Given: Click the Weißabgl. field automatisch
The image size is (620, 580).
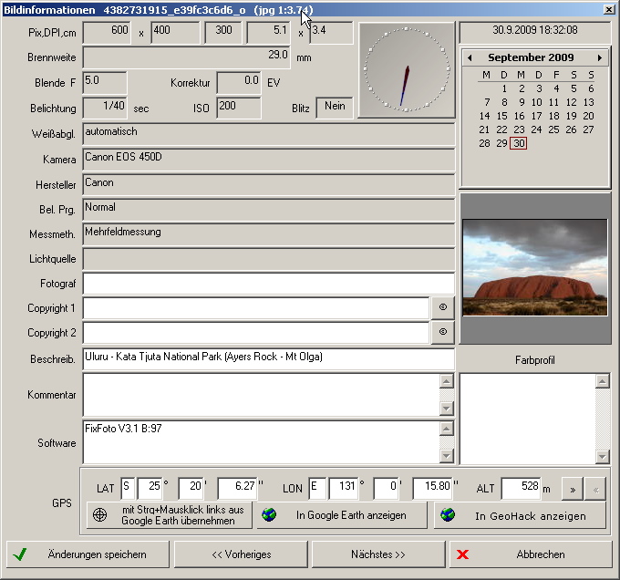Looking at the screenshot, I should pos(269,134).
